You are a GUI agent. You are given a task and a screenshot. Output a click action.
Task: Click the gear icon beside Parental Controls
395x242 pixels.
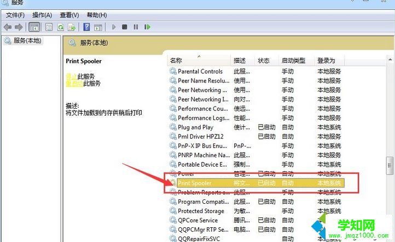coord(173,71)
